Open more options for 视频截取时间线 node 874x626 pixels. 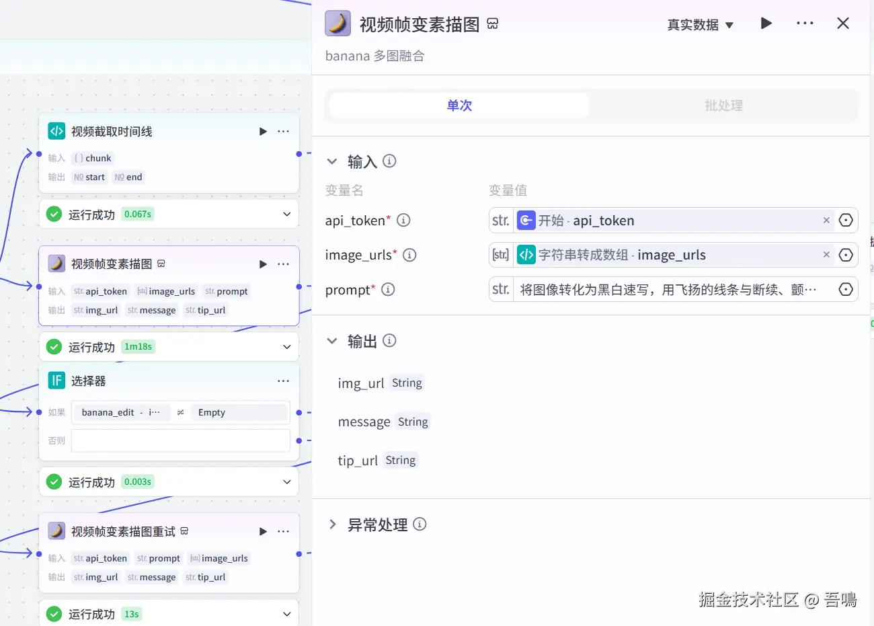coord(283,131)
